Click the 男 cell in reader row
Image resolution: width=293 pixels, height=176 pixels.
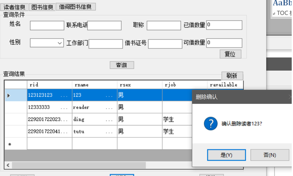point(140,107)
